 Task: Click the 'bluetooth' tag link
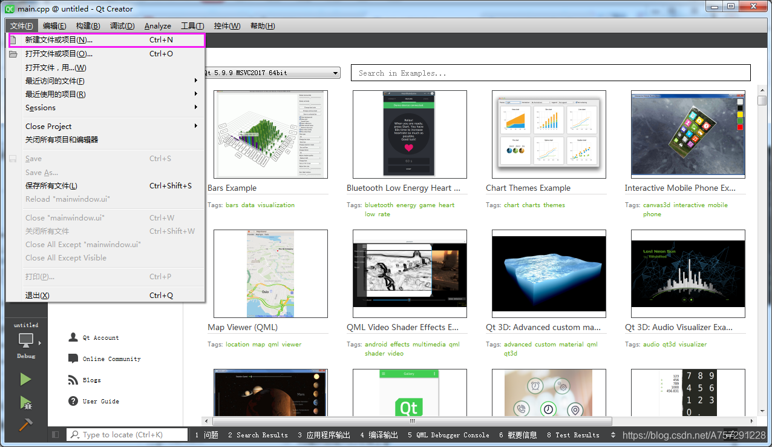[379, 205]
